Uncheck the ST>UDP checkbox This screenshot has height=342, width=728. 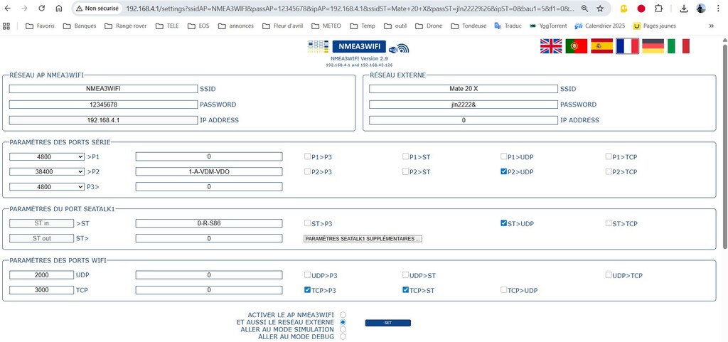pos(504,223)
